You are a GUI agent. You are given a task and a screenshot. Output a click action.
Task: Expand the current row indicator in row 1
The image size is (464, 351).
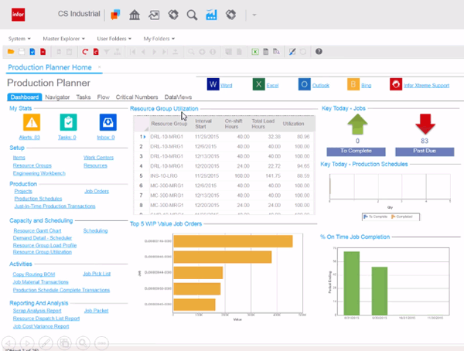coord(145,137)
